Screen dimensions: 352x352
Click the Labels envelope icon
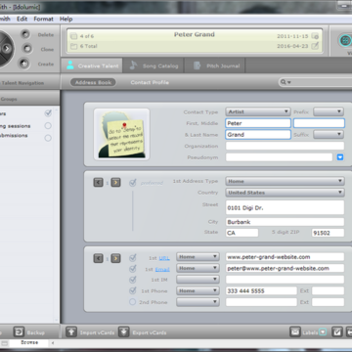pyautogui.click(x=295, y=332)
